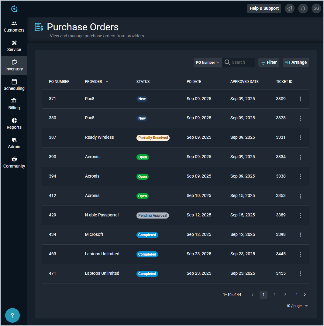Image resolution: width=324 pixels, height=326 pixels.
Task: Open row actions for PO 463
Action: (301, 254)
